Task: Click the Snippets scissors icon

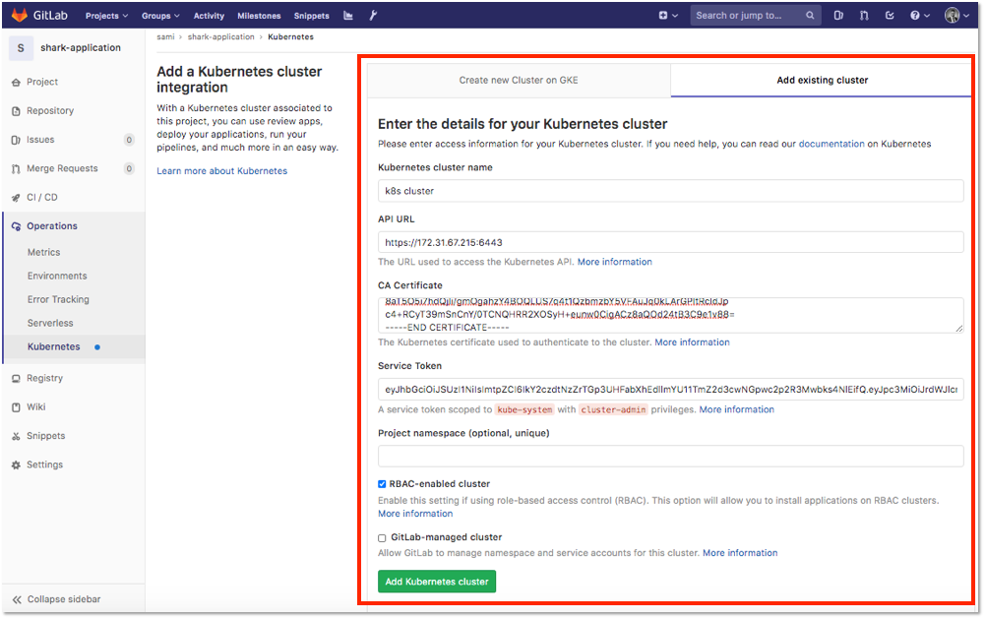Action: [x=16, y=437]
